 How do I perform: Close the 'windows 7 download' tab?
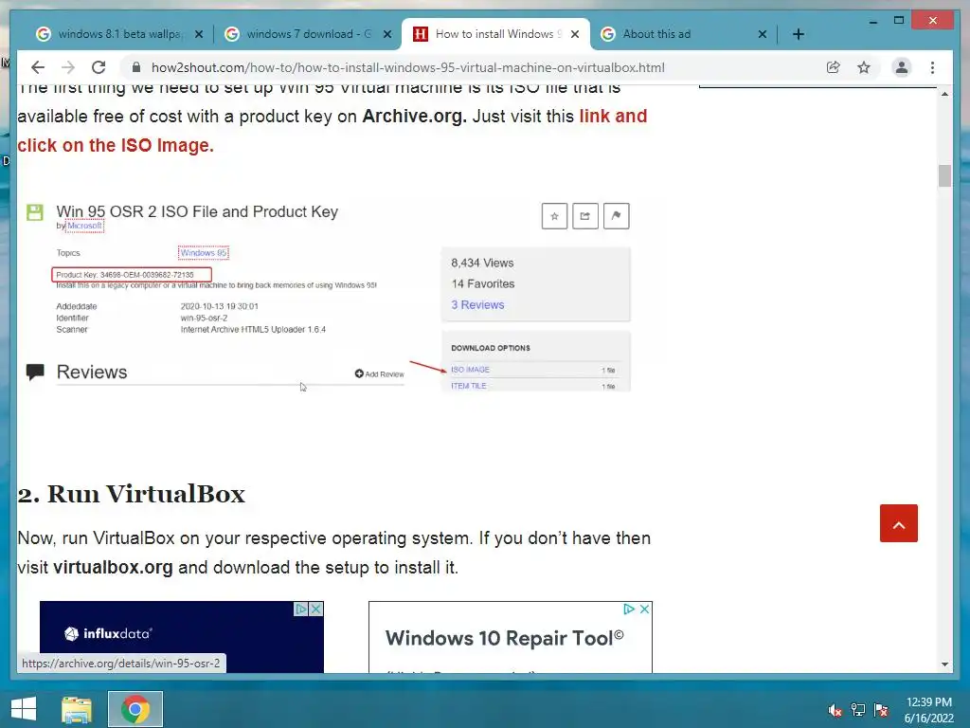click(x=387, y=34)
